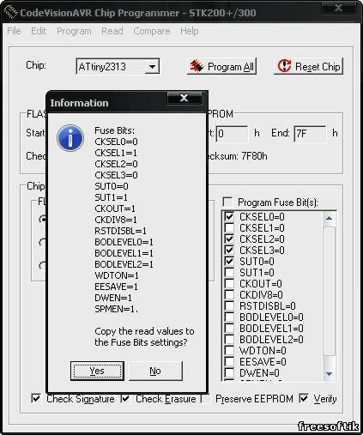Click Yes to copy fuse values
This screenshot has width=363, height=435.
coord(97,371)
